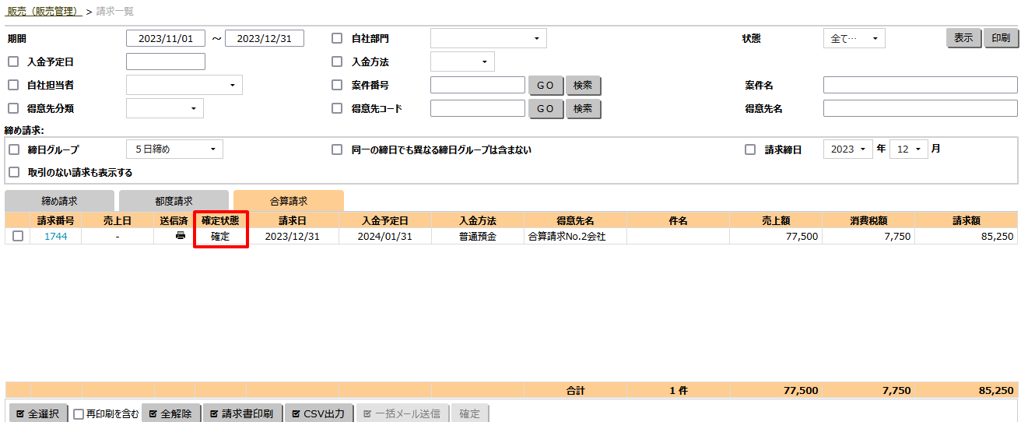Viewport: 1021px width, 422px height.
Task: Toggle the 入金予定日 filter checkbox
Action: (13, 62)
